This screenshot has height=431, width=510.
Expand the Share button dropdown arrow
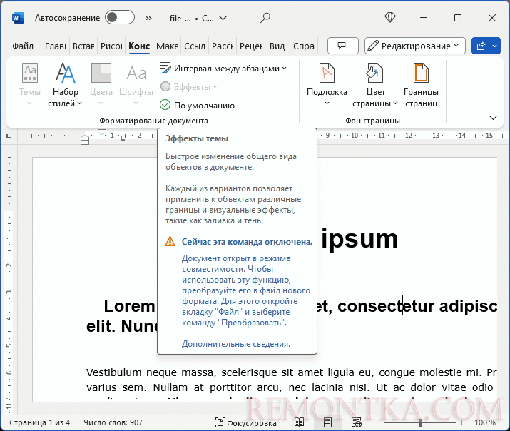click(x=495, y=46)
